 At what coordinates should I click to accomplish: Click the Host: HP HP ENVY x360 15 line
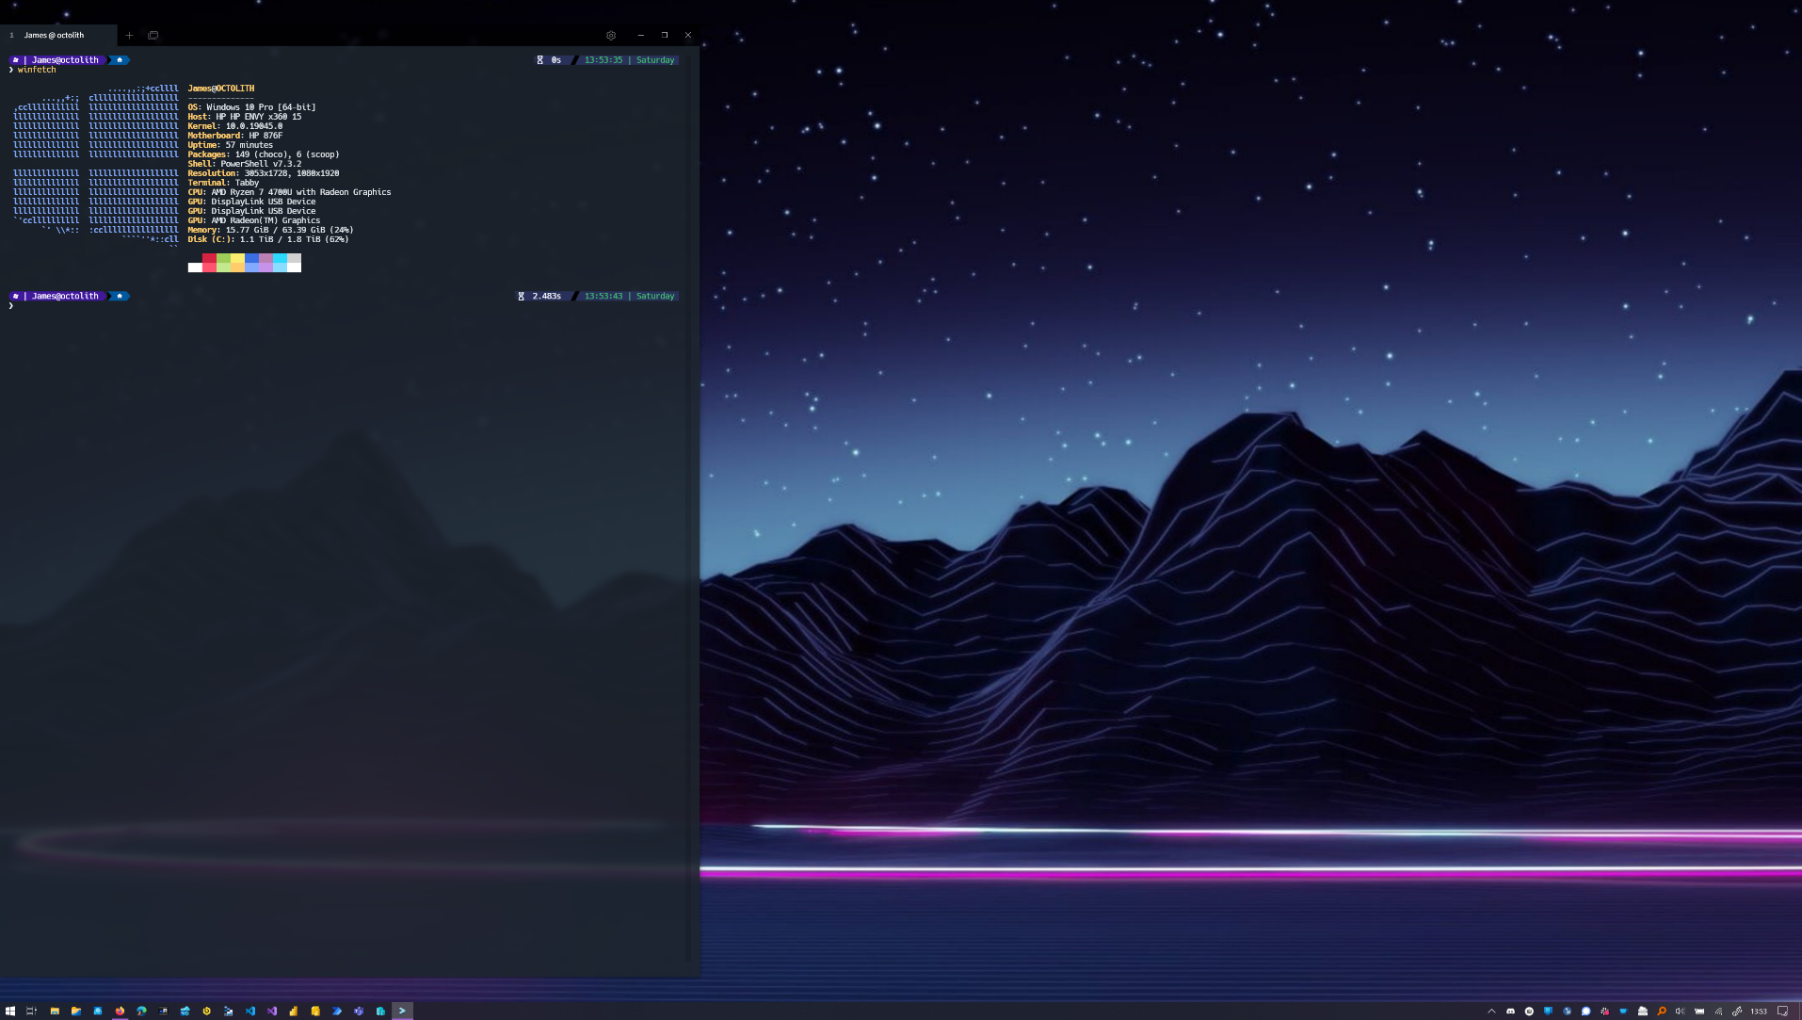pos(245,117)
